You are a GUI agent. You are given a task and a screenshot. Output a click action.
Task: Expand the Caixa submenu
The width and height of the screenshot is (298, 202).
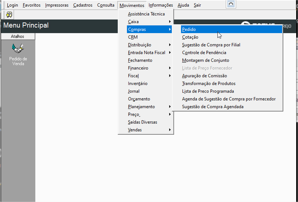click(x=146, y=22)
